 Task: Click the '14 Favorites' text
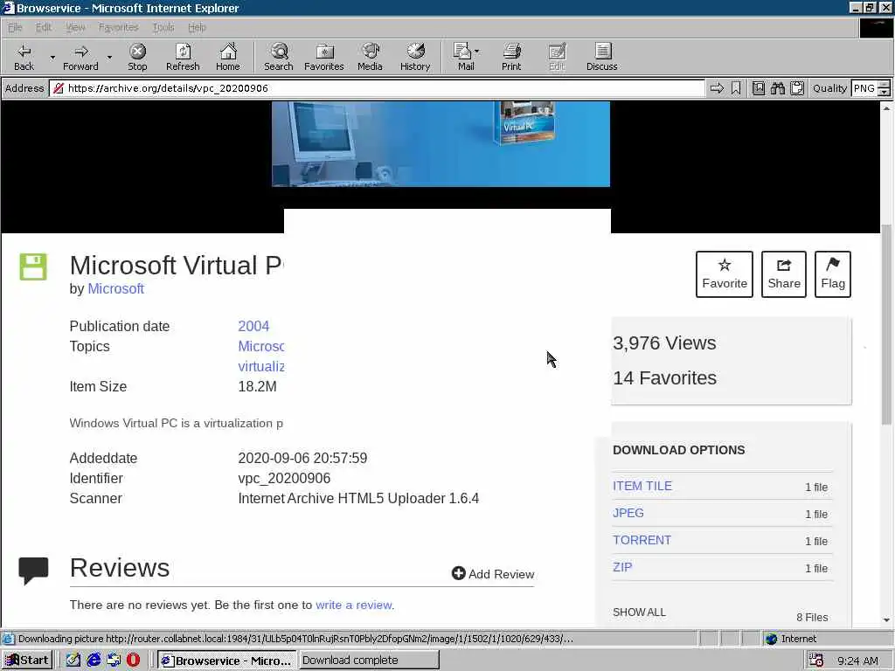(x=664, y=377)
